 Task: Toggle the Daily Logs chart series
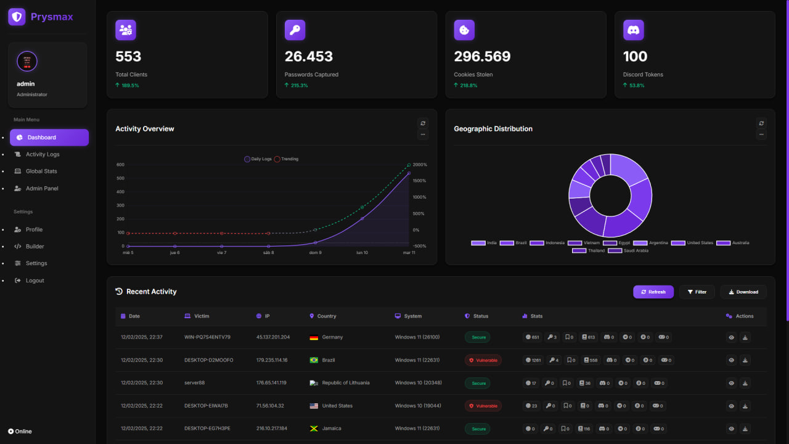click(258, 159)
